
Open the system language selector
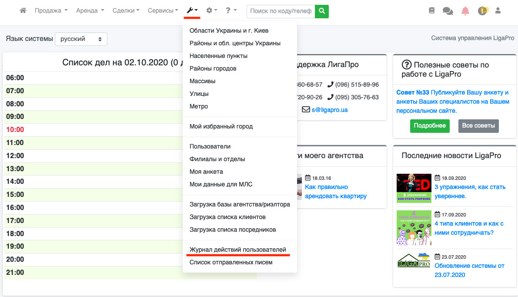pyautogui.click(x=81, y=39)
